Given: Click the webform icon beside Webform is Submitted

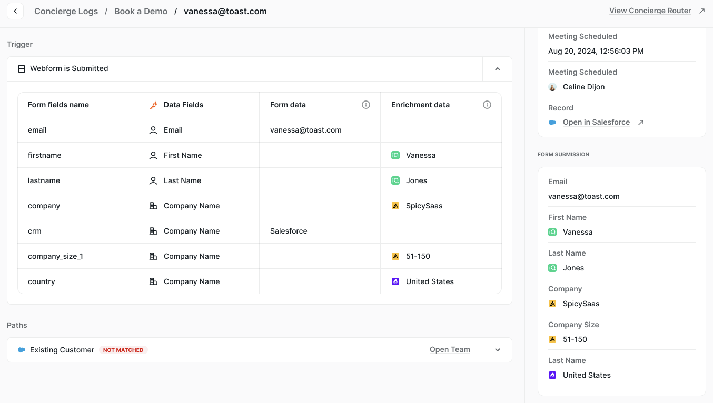Looking at the screenshot, I should (22, 69).
